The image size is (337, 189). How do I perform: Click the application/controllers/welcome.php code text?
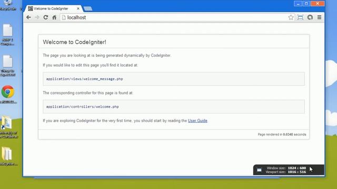tap(82, 107)
